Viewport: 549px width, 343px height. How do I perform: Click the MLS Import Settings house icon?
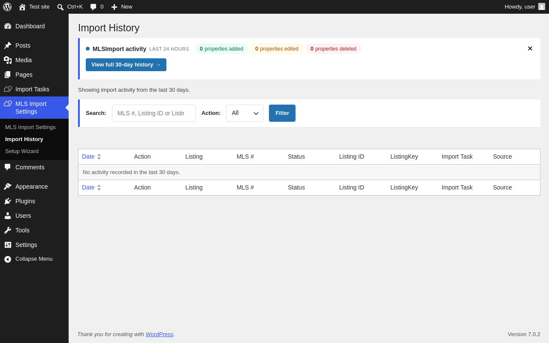coord(8,104)
